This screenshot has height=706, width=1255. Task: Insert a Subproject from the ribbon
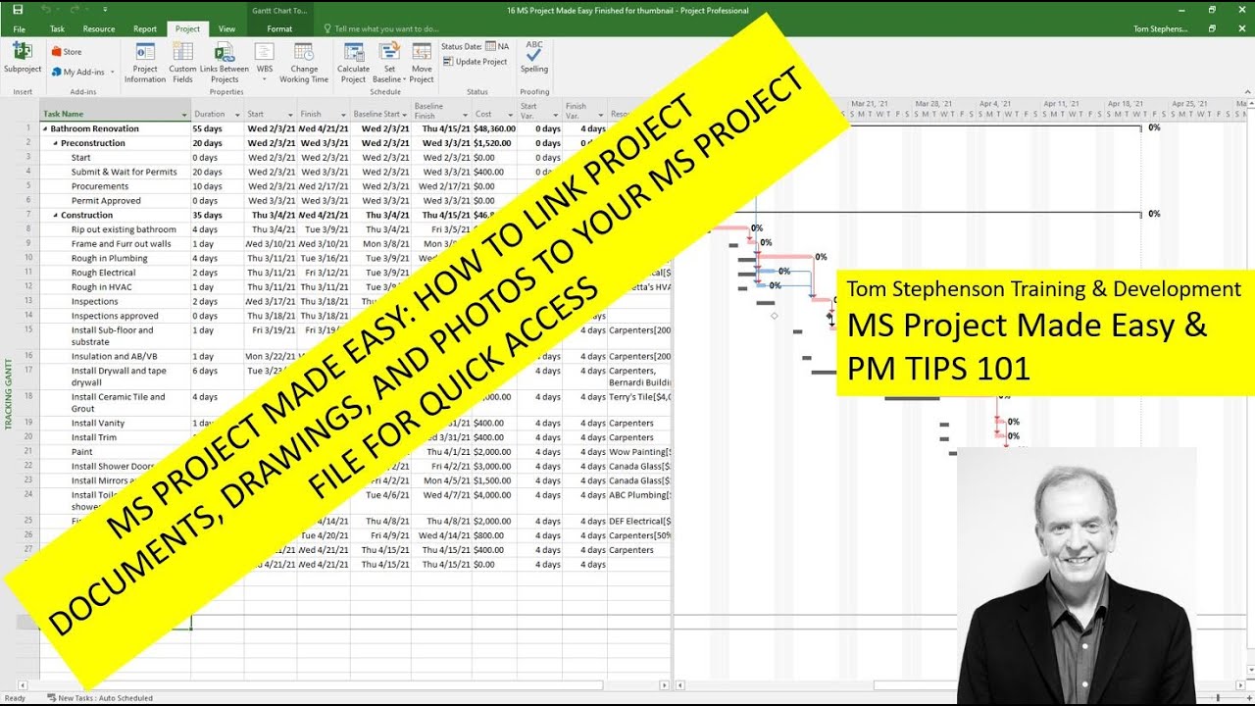click(x=22, y=59)
